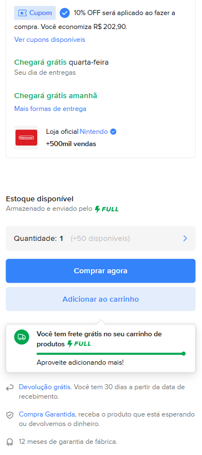
Task: Toggle the blue coupon applied checkmark
Action: [65, 13]
